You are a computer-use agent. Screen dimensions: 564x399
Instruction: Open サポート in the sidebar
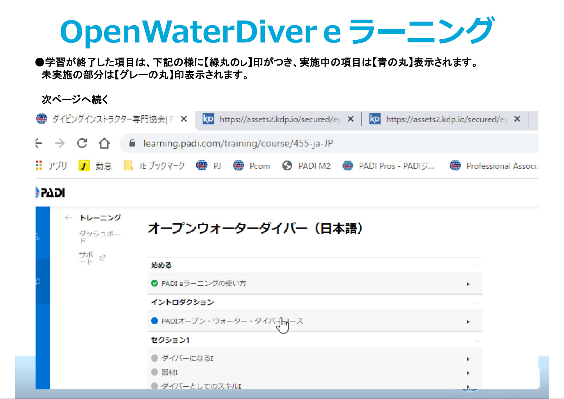(86, 258)
